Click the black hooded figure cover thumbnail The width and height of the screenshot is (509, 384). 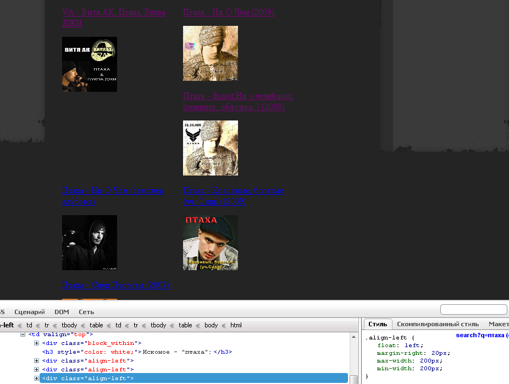pos(90,243)
